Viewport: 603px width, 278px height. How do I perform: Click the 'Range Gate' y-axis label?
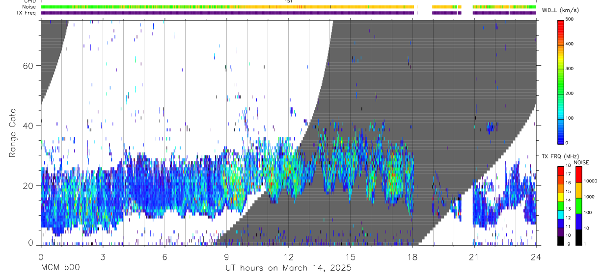click(13, 133)
